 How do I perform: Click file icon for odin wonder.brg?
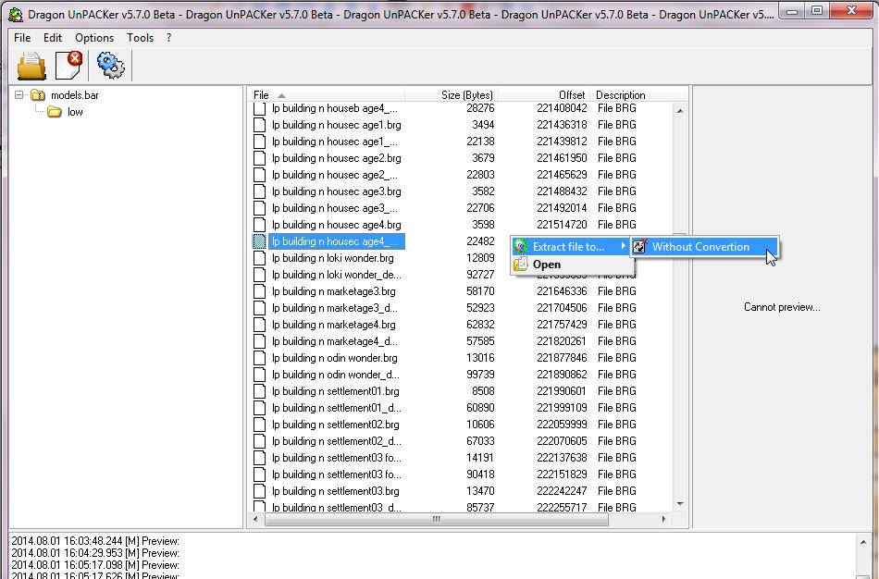260,358
